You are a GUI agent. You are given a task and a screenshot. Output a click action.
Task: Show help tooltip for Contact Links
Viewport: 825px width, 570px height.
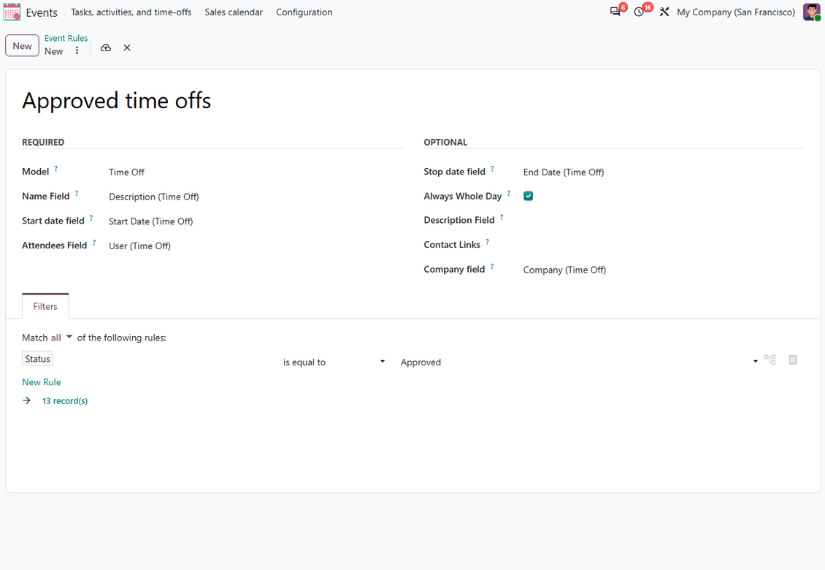point(487,242)
